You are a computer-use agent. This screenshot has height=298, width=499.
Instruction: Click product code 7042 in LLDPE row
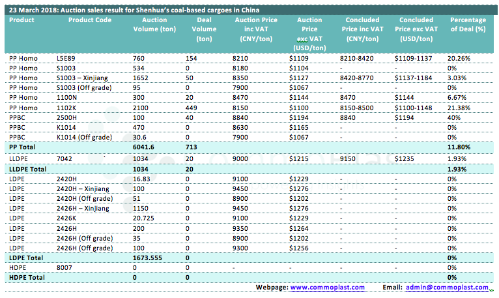[x=64, y=158]
